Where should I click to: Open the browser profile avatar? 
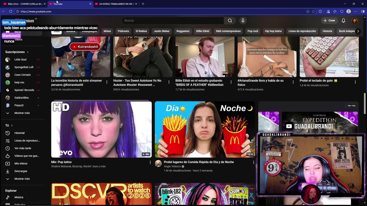click(x=349, y=11)
